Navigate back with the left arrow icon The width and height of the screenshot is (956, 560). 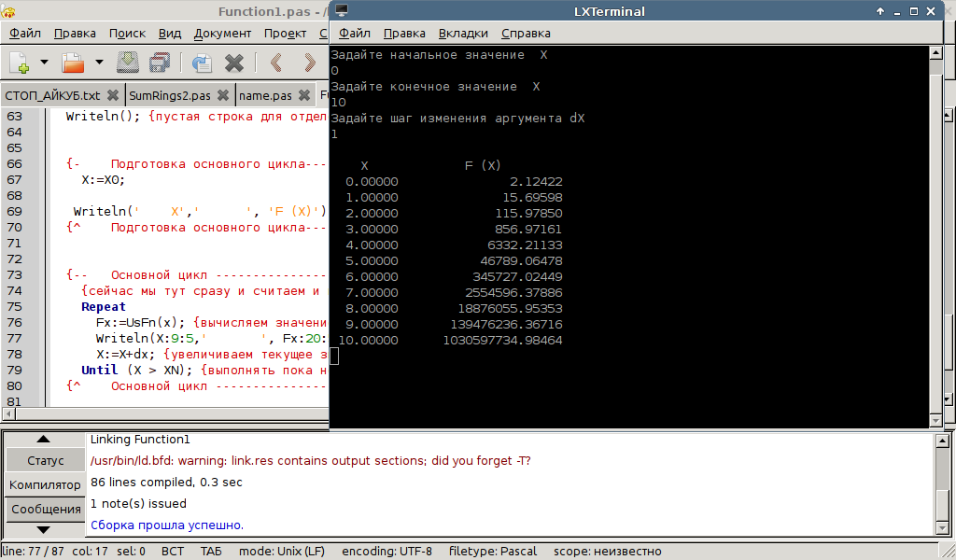[x=276, y=63]
